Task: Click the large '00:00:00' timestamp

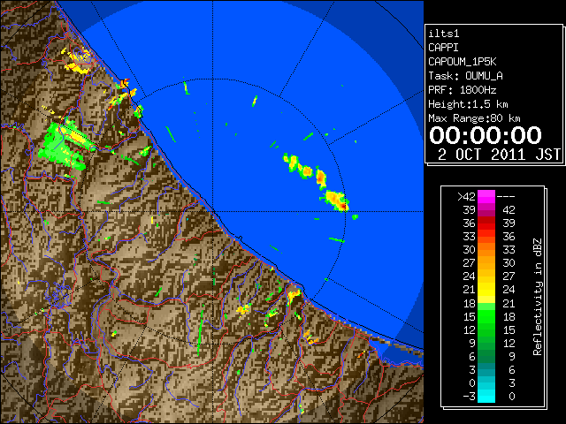Action: pyautogui.click(x=486, y=135)
